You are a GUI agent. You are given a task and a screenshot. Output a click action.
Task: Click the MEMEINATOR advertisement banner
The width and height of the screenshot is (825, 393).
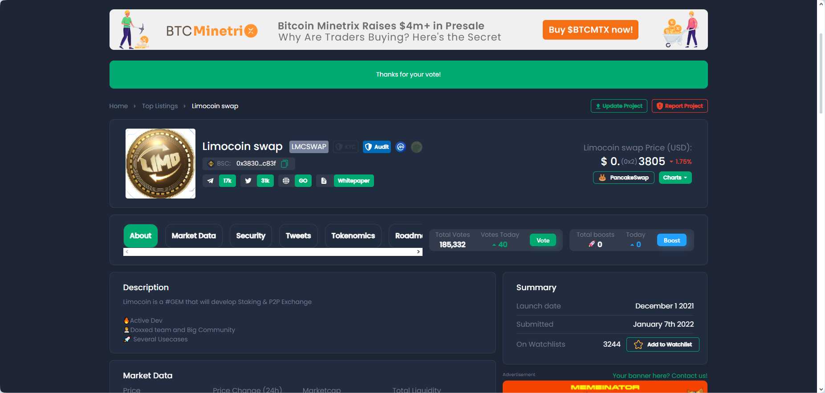tap(605, 387)
